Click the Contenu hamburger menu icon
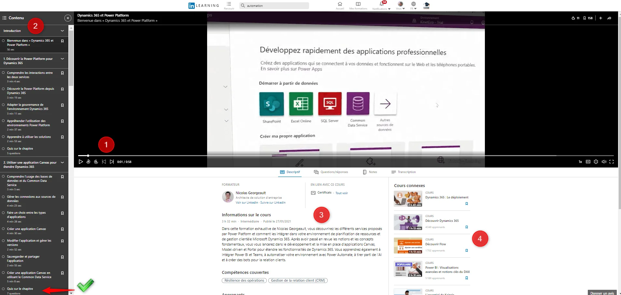Screen dimensions: 621x295 point(5,18)
